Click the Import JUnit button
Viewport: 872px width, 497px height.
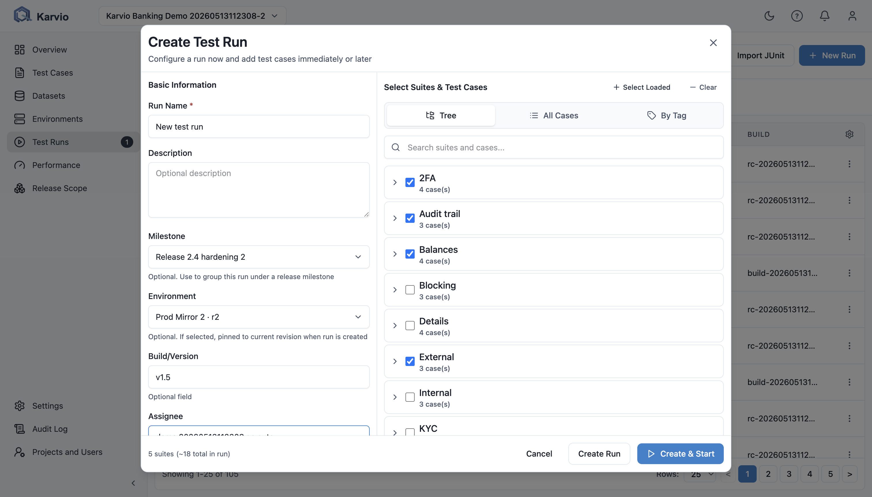pos(760,55)
